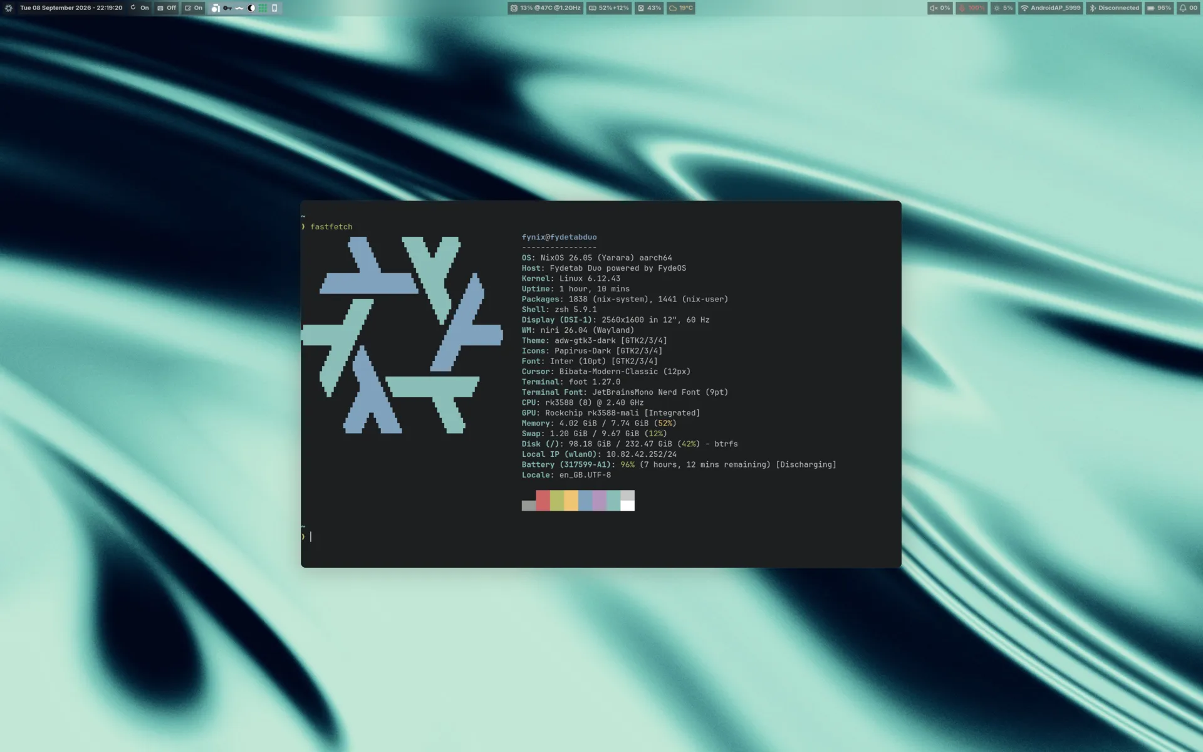Click the 'Host: Fydetab Duo' line
The height and width of the screenshot is (752, 1203).
(x=604, y=268)
